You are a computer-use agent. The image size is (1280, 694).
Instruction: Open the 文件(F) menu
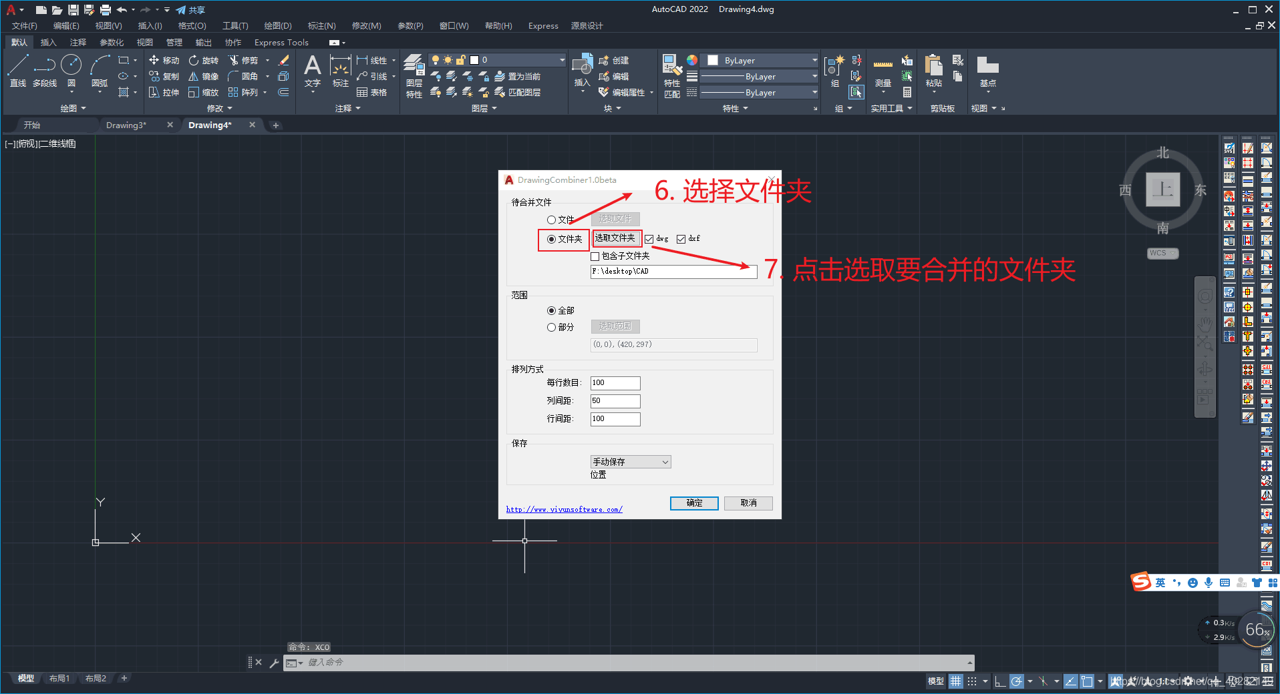pos(25,26)
